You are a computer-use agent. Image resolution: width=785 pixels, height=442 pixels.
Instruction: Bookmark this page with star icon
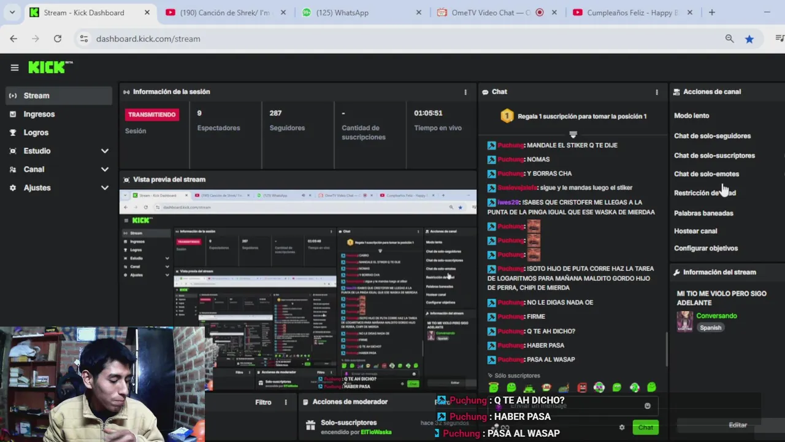tap(749, 39)
